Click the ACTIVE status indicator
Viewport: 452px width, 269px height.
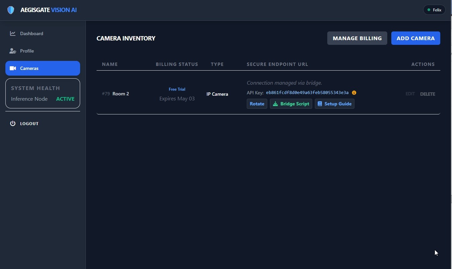(x=65, y=99)
